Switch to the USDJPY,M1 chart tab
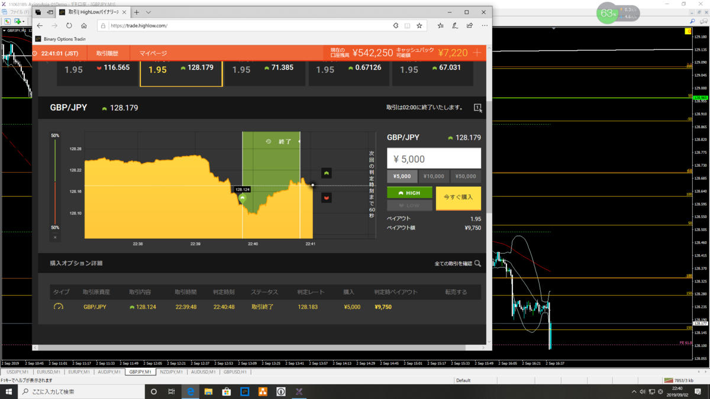 pyautogui.click(x=17, y=372)
